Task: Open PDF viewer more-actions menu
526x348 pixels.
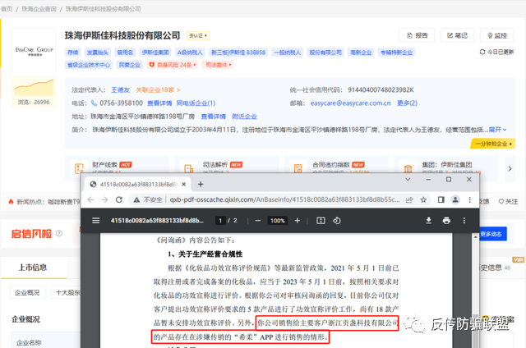Action: tap(464, 221)
